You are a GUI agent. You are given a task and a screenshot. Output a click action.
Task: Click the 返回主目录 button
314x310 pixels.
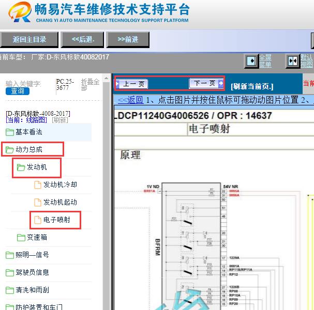click(29, 40)
